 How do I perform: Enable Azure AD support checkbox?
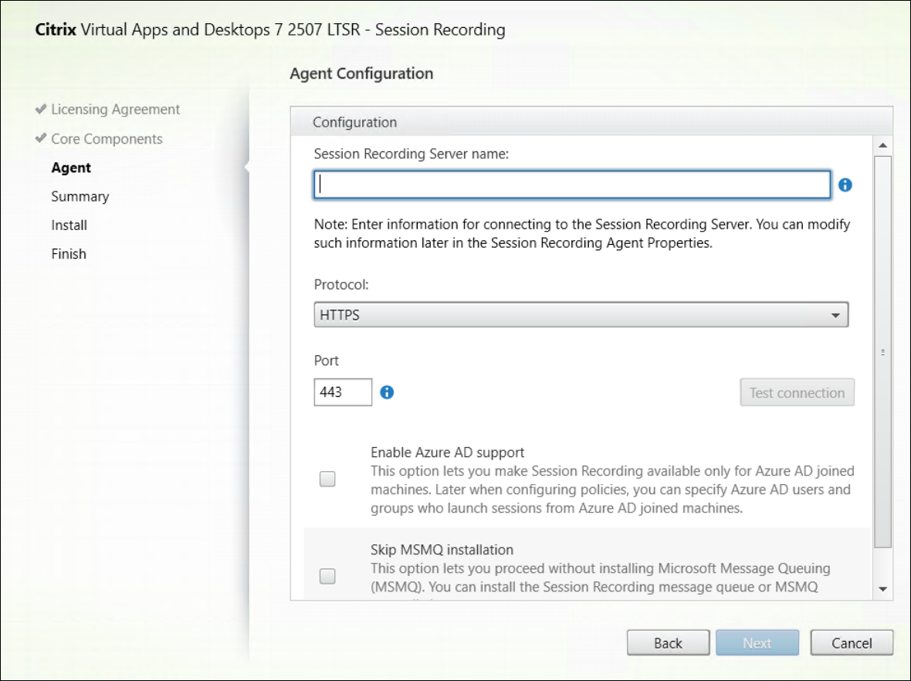(x=327, y=479)
